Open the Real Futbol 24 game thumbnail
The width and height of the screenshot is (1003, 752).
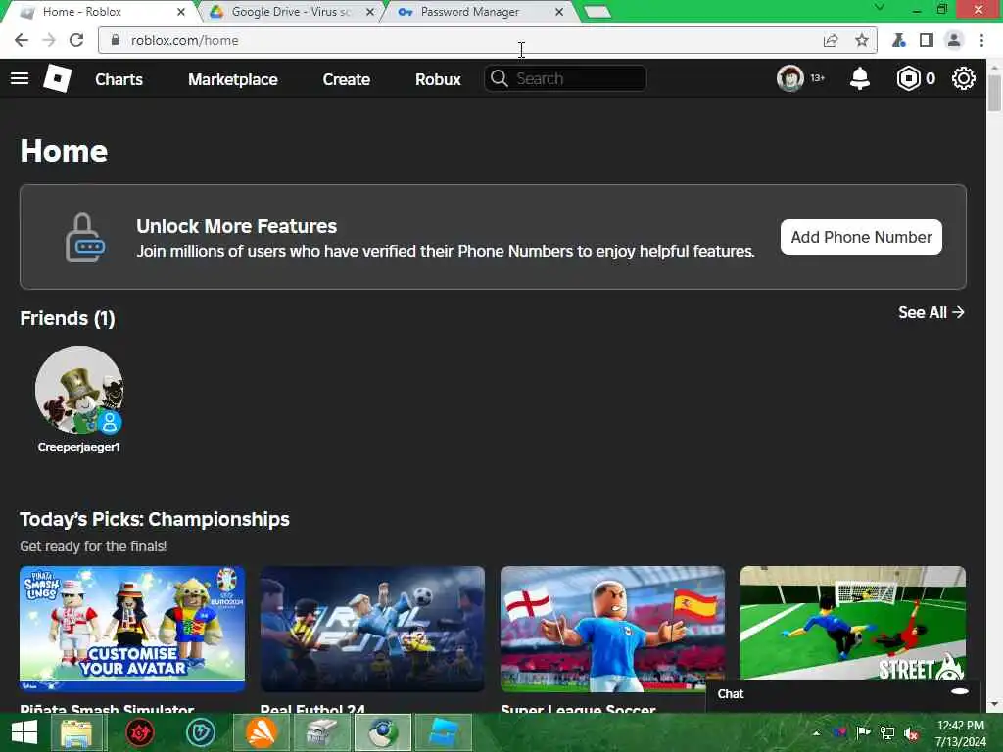(x=372, y=629)
